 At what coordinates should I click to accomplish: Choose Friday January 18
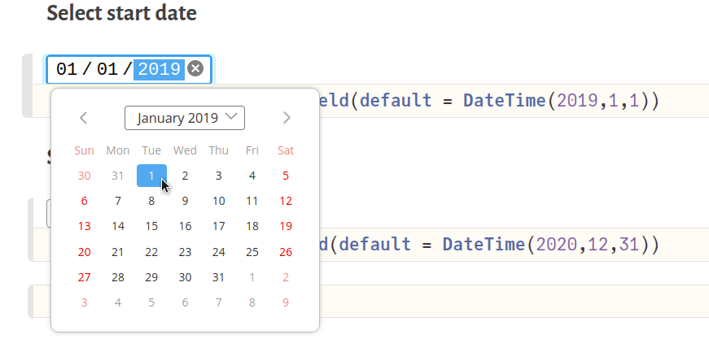pyautogui.click(x=252, y=226)
